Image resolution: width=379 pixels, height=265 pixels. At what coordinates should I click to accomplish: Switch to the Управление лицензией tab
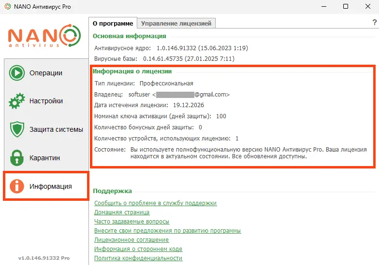[176, 23]
